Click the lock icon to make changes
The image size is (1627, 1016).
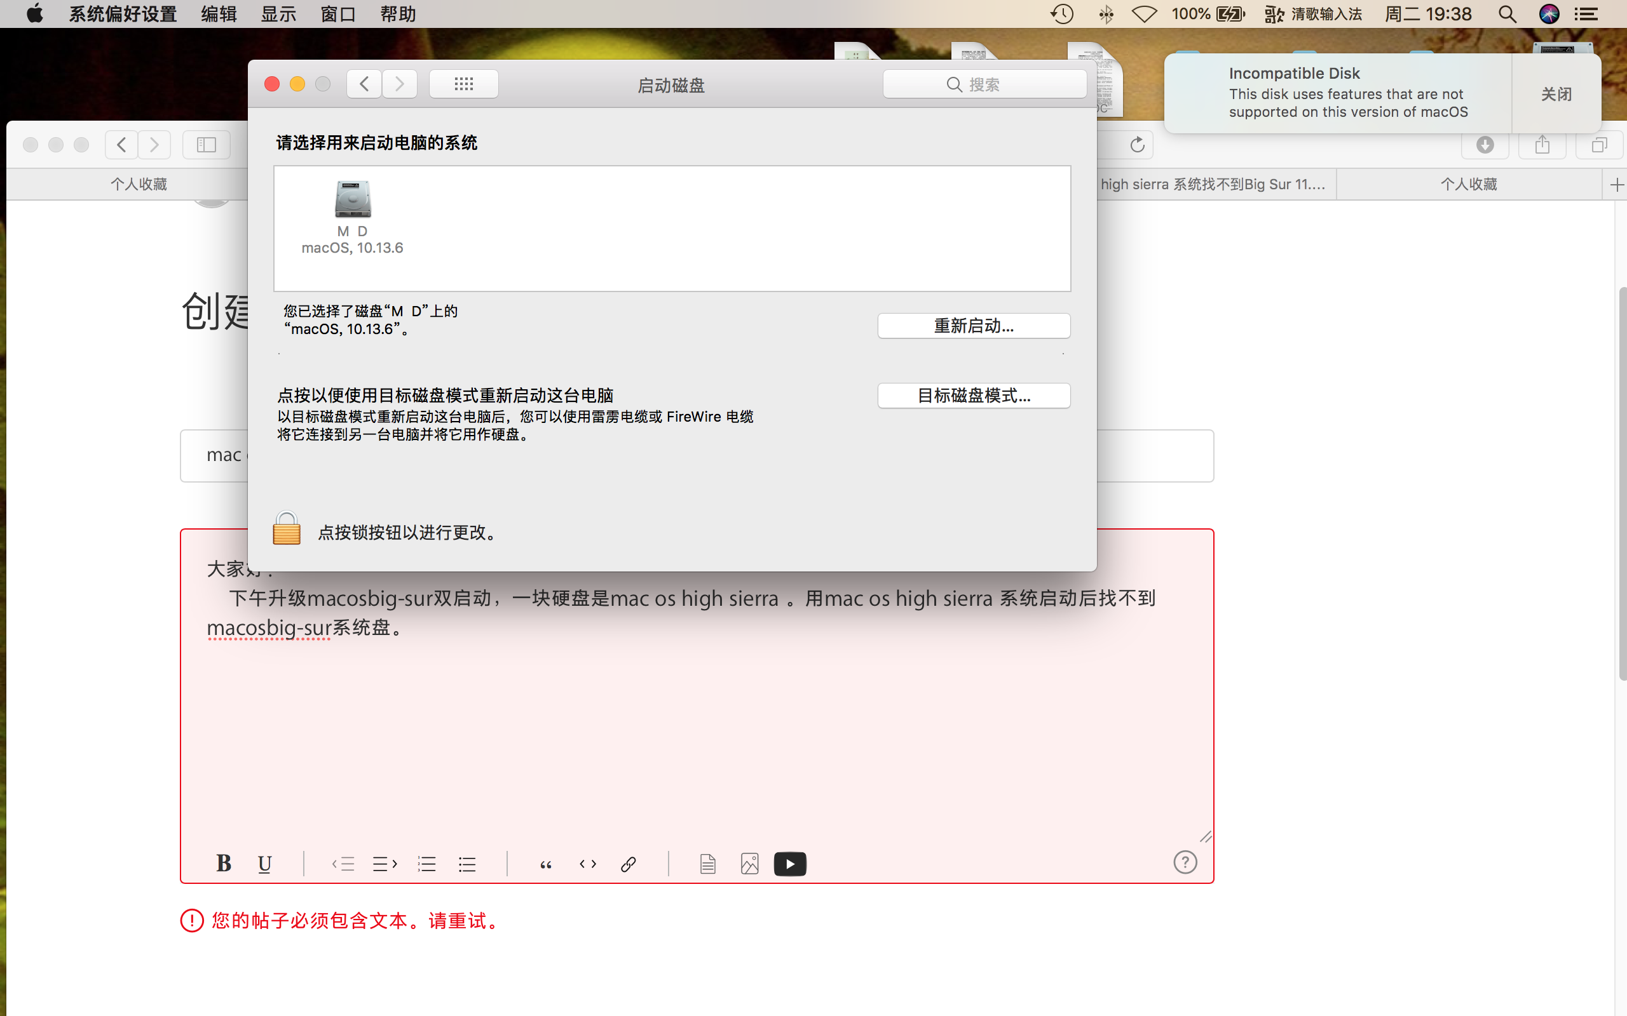pyautogui.click(x=287, y=528)
